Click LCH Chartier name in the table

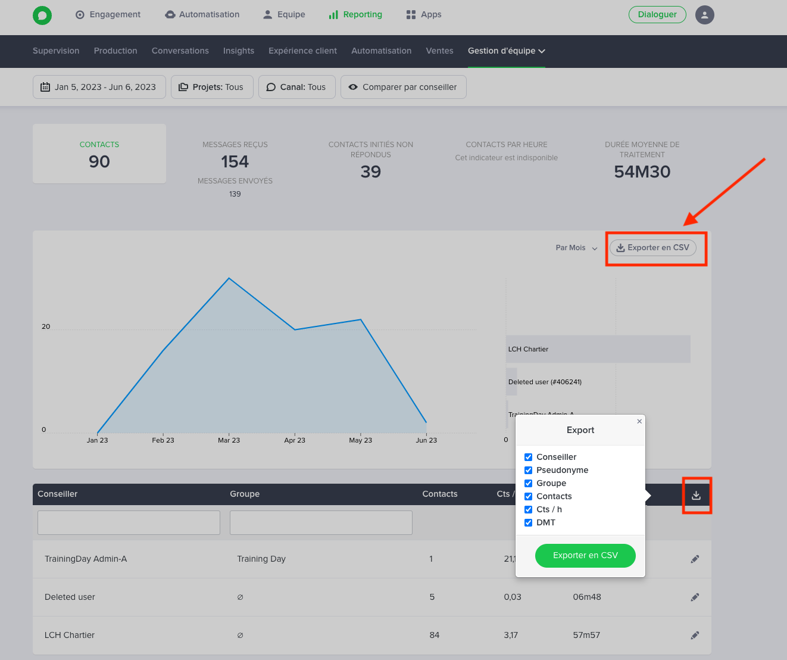(x=70, y=635)
